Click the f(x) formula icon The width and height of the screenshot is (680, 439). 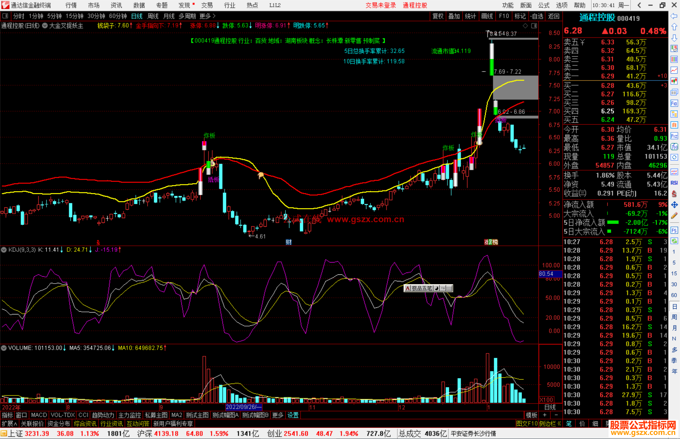[674, 147]
